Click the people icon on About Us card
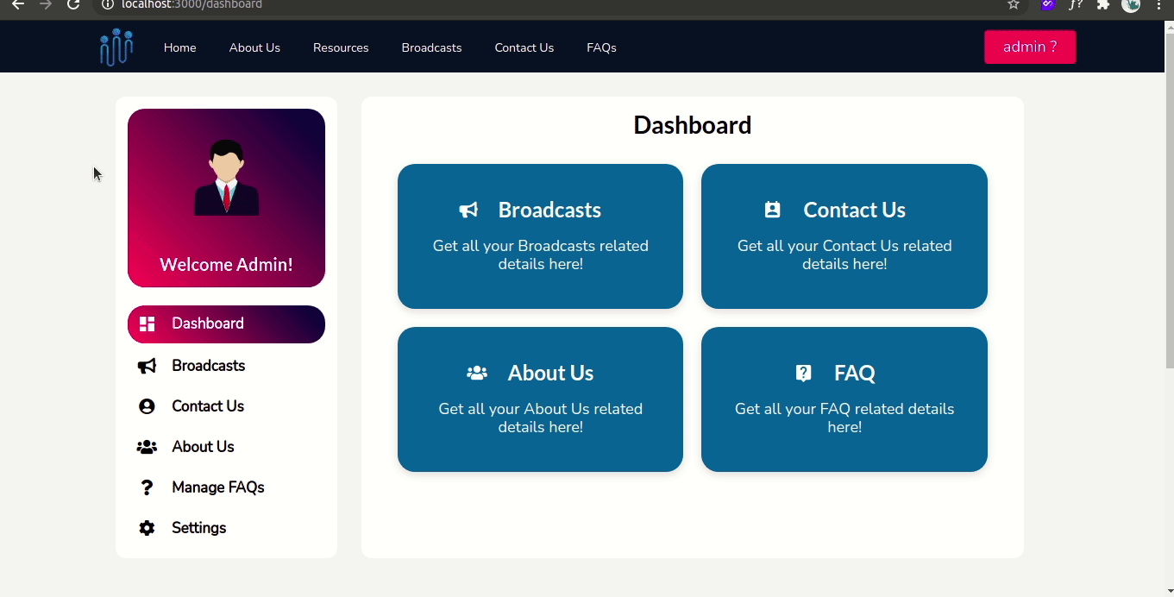 (x=477, y=373)
